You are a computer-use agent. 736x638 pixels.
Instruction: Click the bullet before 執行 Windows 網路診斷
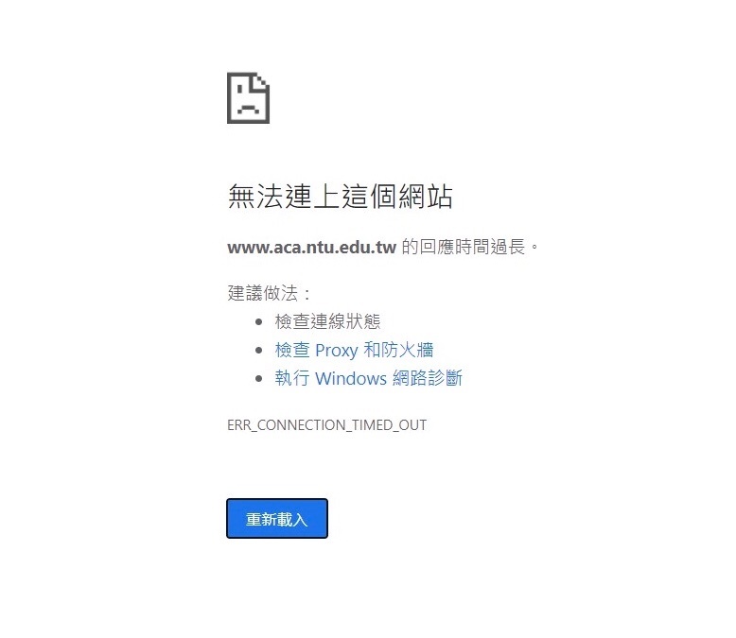pos(258,379)
